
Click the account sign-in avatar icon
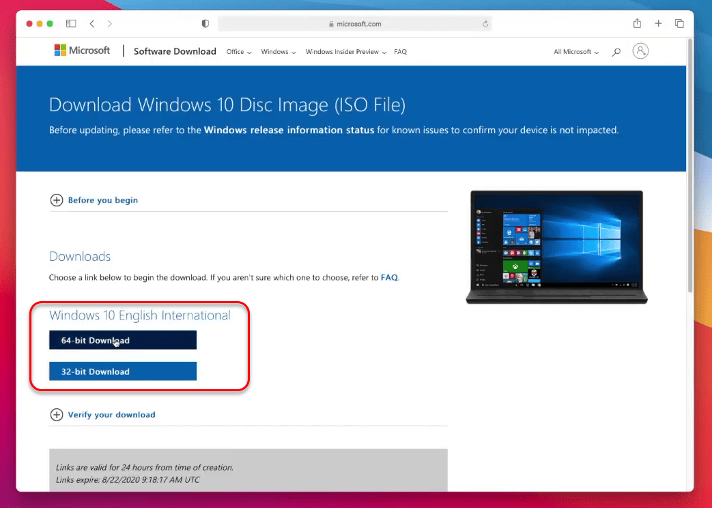(640, 51)
